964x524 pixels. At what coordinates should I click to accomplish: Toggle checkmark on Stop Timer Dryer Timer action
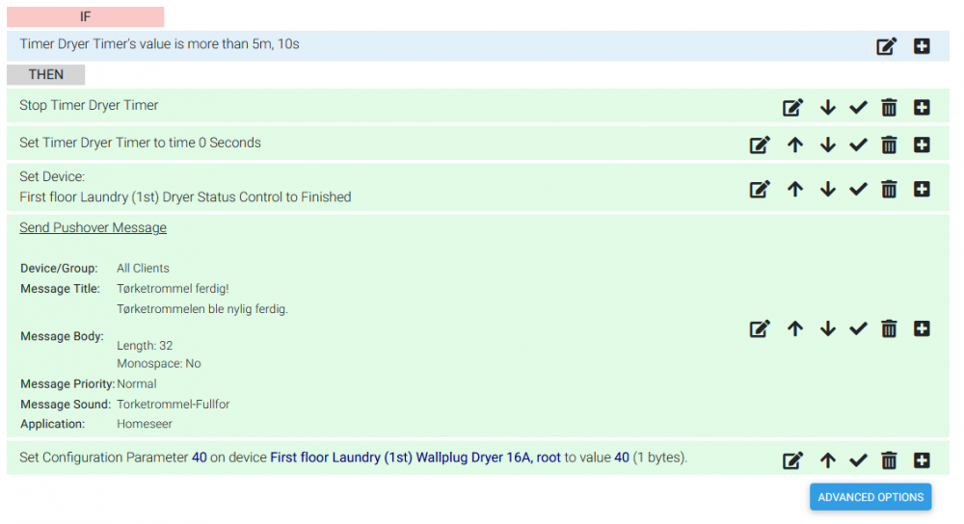(858, 108)
